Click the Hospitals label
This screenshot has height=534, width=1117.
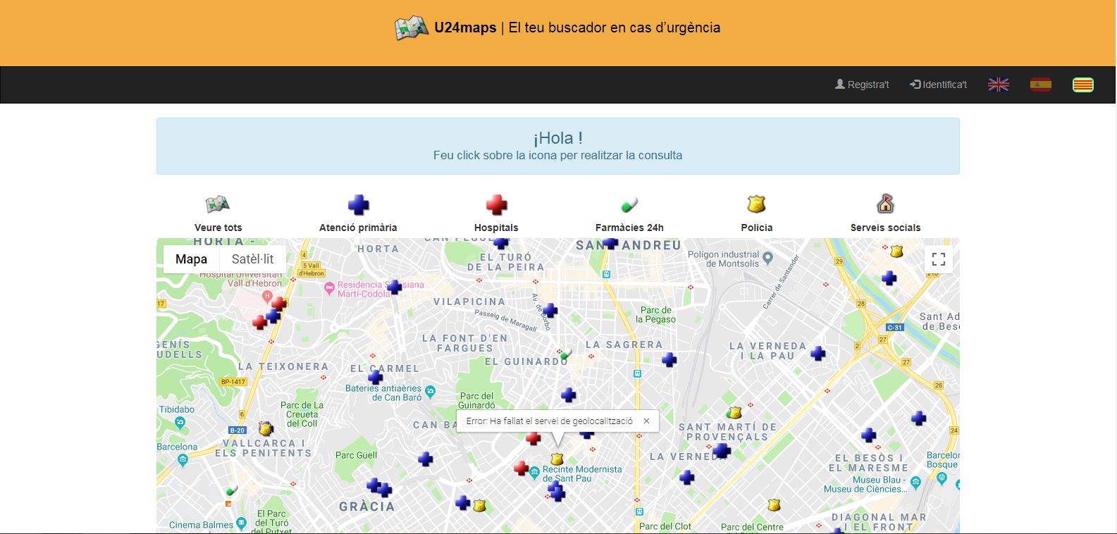pos(496,228)
